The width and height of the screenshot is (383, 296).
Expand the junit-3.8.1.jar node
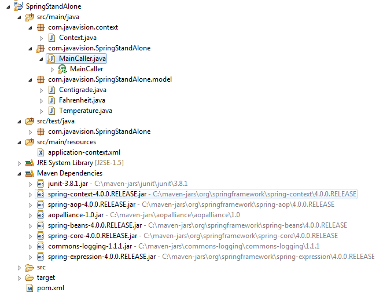point(30,184)
